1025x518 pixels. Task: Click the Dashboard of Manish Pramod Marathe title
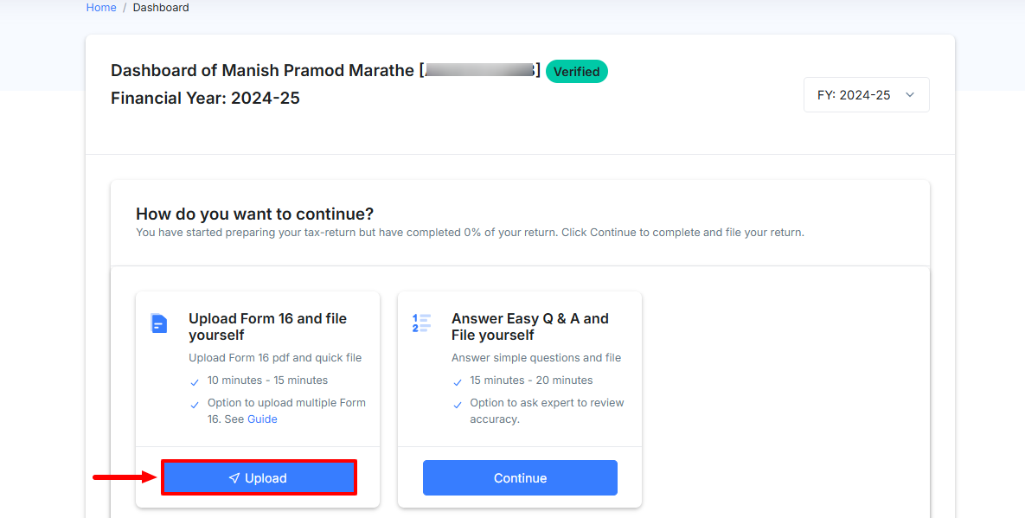(x=262, y=70)
